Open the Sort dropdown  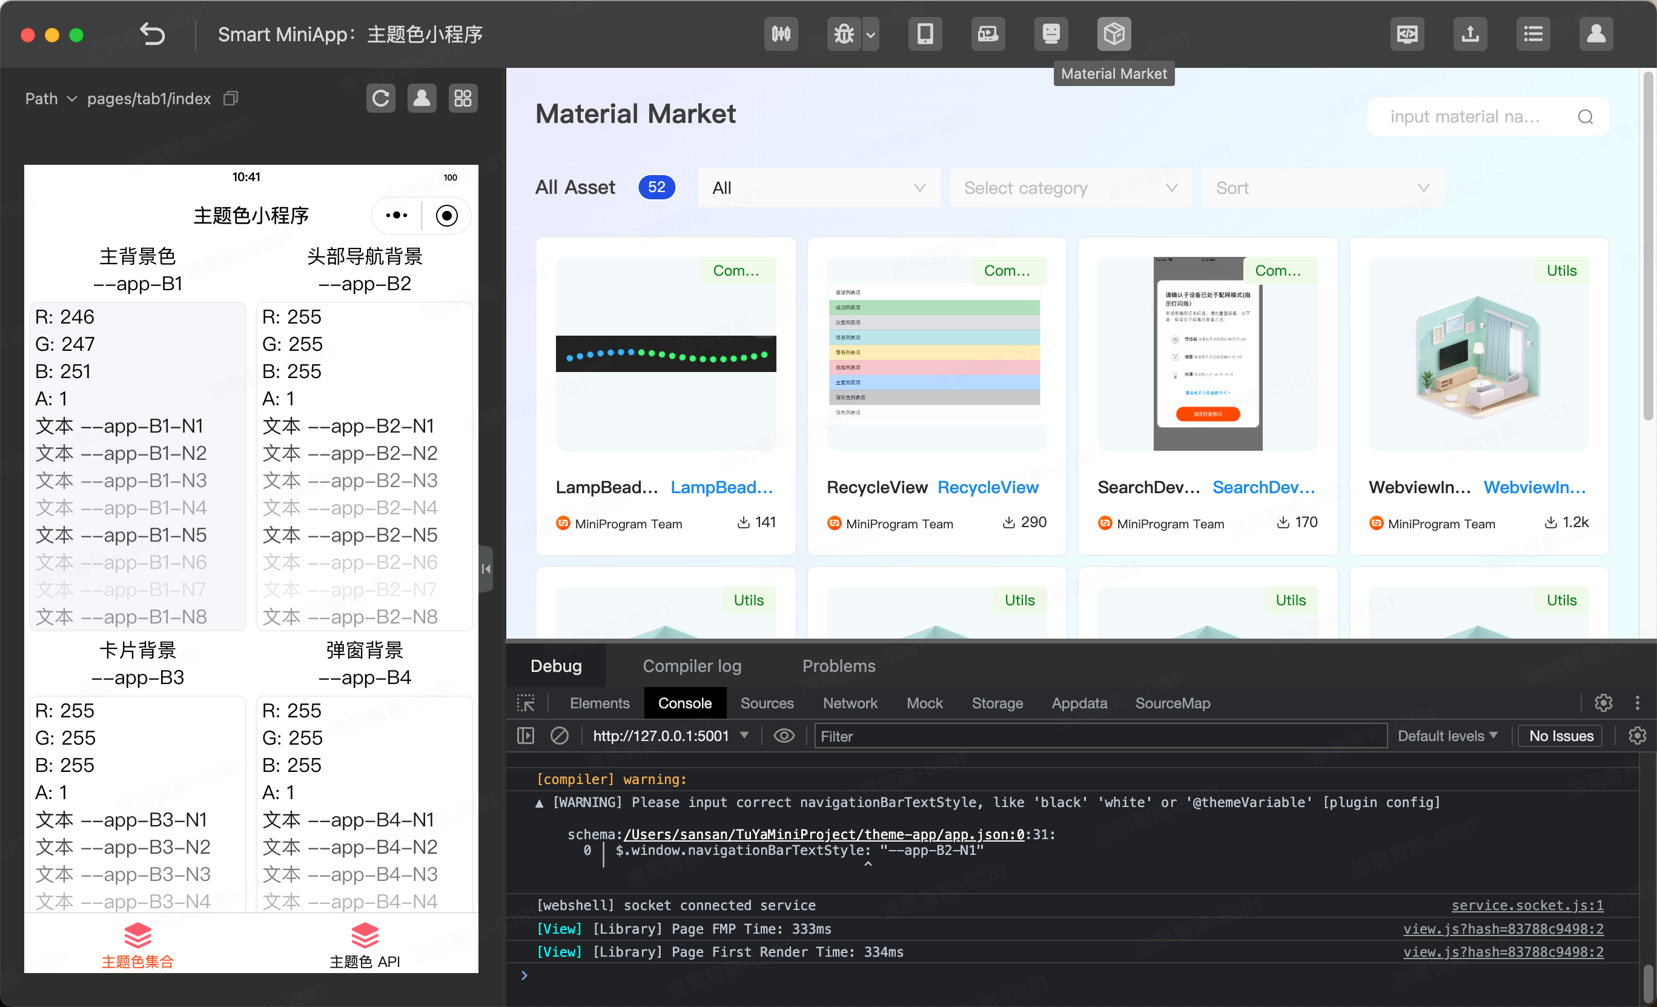pos(1321,188)
